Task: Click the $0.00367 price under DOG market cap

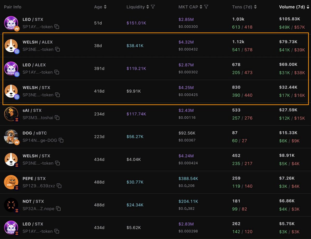Action: (187, 140)
